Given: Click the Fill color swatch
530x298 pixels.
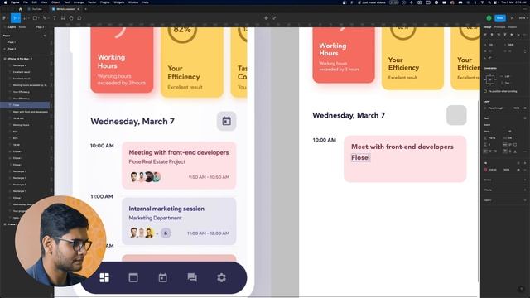Looking at the screenshot, I should point(486,170).
